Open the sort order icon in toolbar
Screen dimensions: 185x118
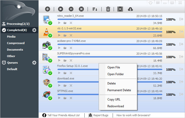(x=95, y=9)
